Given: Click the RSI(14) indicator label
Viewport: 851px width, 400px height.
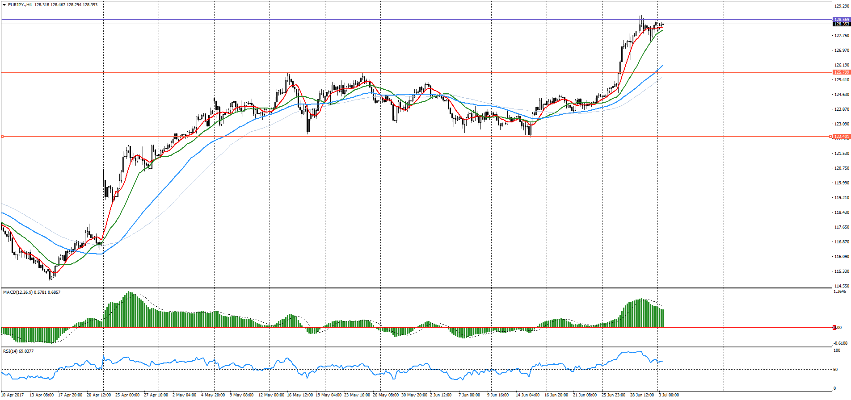Looking at the screenshot, I should pyautogui.click(x=11, y=351).
